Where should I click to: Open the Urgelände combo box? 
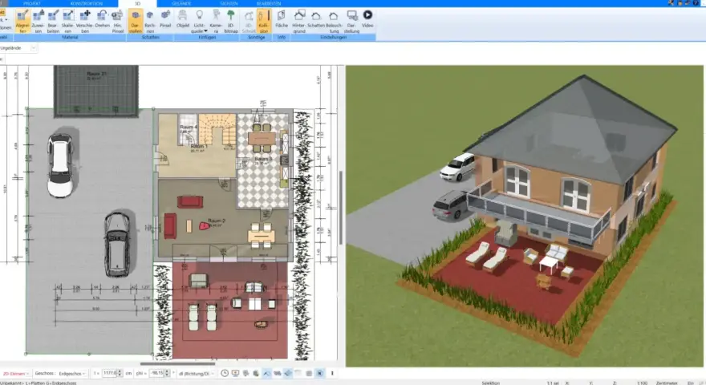point(18,48)
